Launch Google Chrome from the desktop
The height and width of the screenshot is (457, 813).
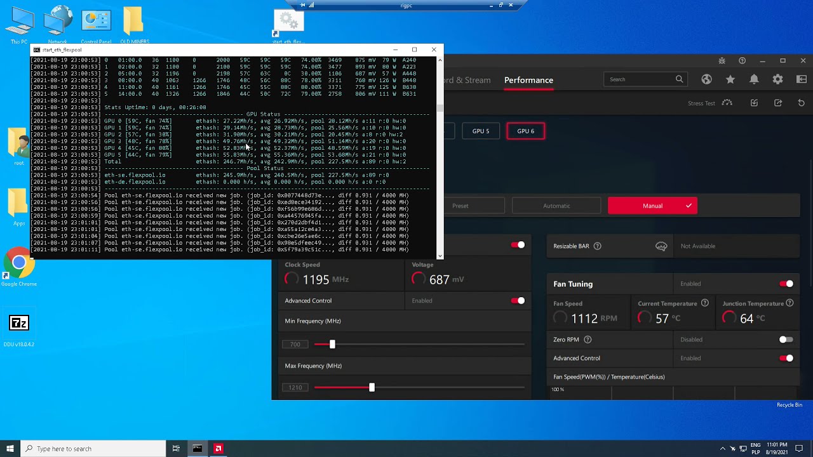click(x=19, y=268)
